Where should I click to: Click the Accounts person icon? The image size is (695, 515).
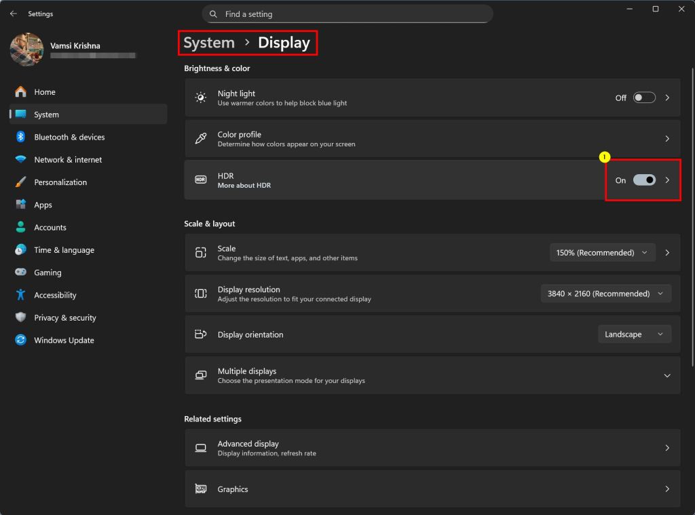[20, 227]
